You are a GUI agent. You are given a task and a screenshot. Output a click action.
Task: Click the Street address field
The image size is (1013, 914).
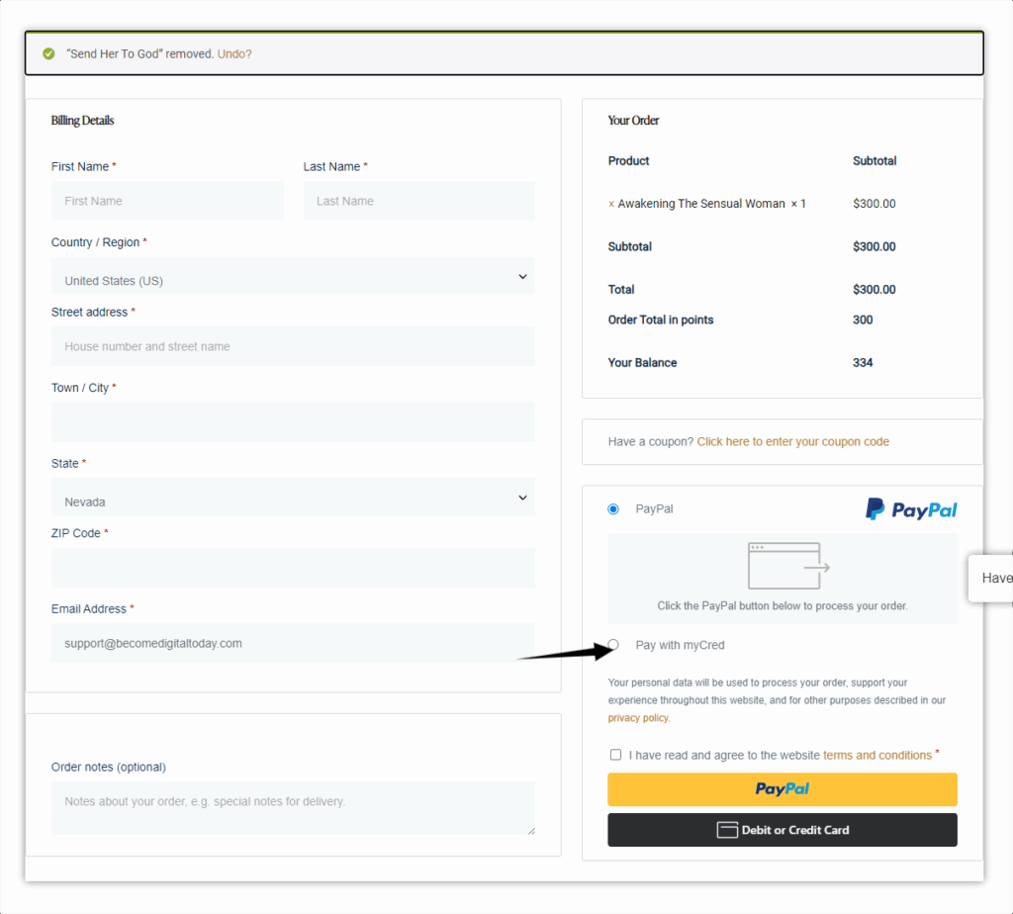pos(293,346)
